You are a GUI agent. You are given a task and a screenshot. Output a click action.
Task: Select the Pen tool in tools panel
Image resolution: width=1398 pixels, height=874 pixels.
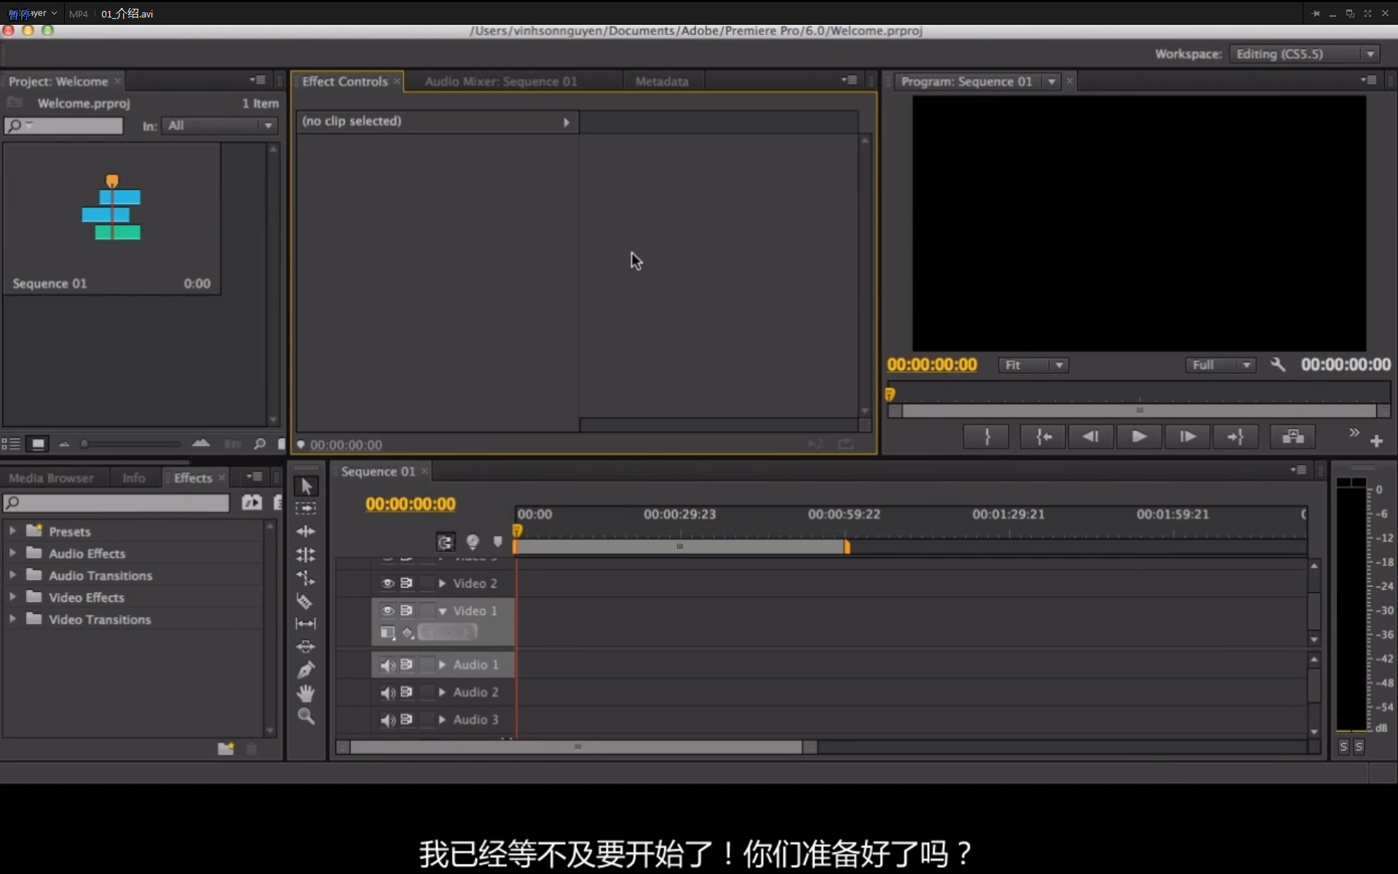(306, 669)
